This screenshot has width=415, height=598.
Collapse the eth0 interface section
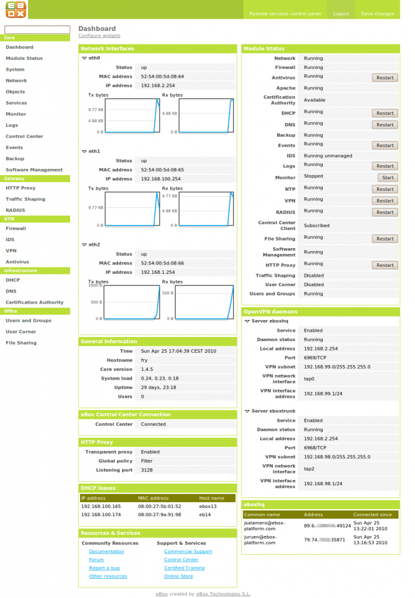pyautogui.click(x=84, y=58)
